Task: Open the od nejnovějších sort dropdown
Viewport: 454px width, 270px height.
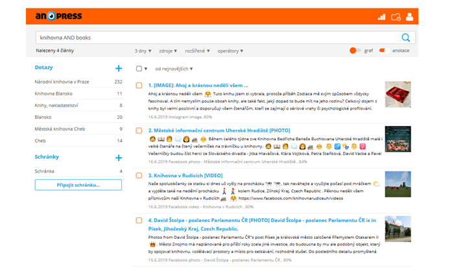Action: pyautogui.click(x=173, y=68)
